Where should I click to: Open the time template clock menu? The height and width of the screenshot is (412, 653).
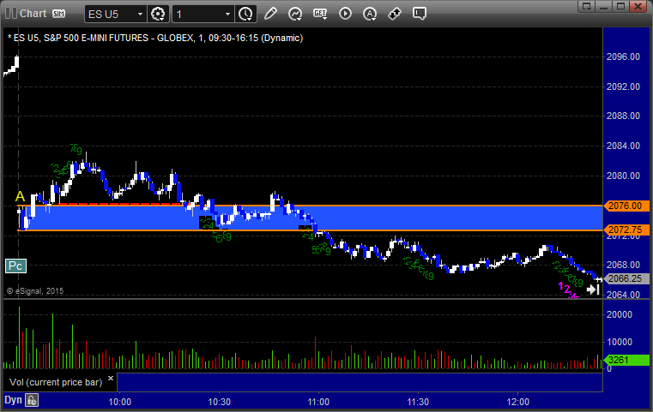(x=245, y=15)
